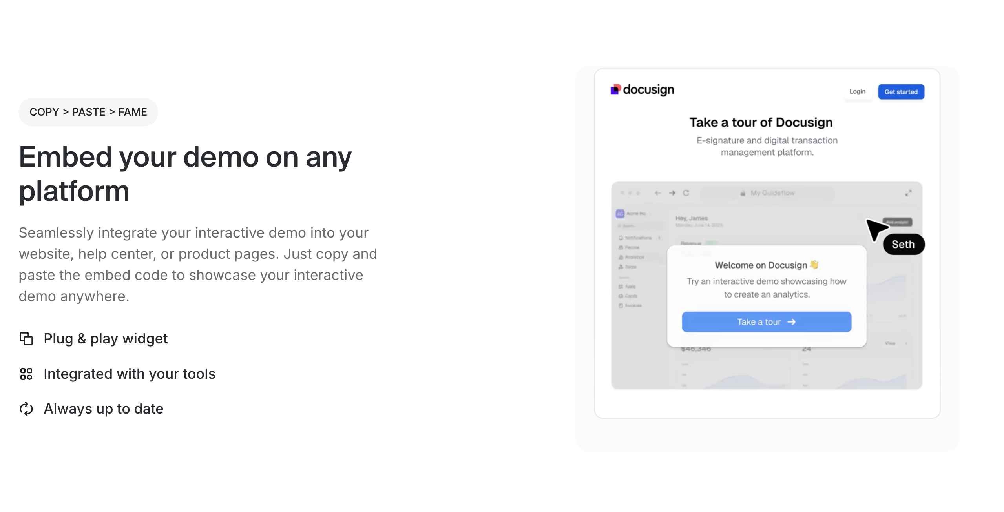The height and width of the screenshot is (512, 1004).
Task: Start the demo with Take a tour
Action: (x=766, y=322)
